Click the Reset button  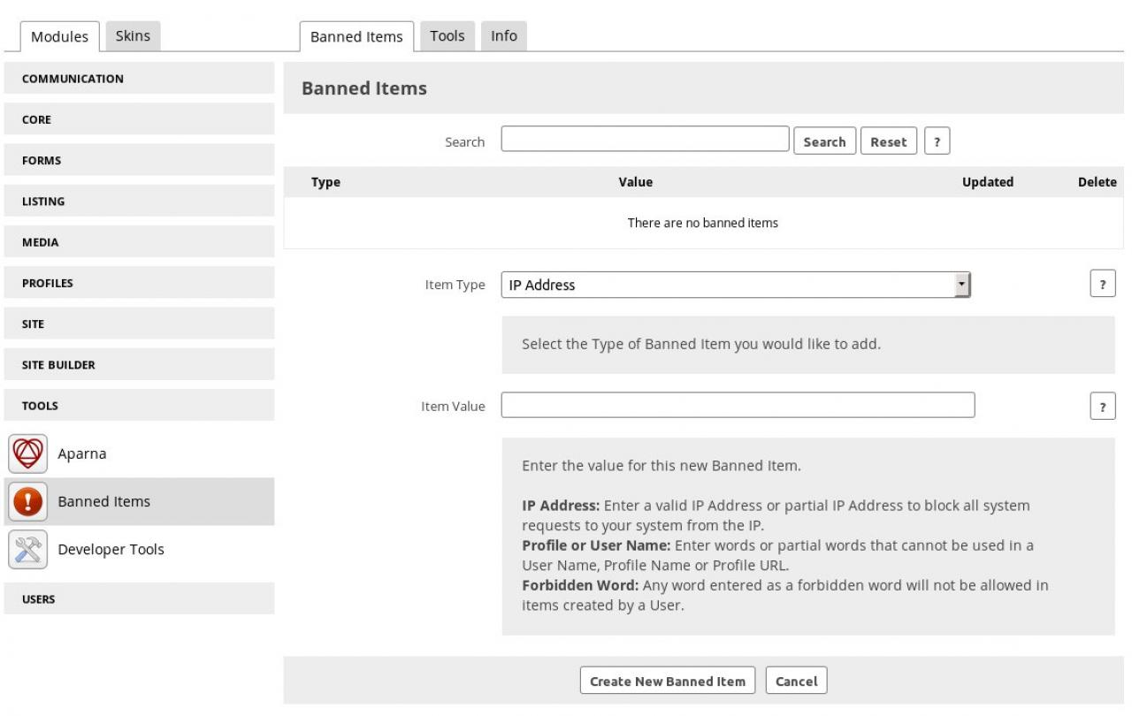(x=888, y=141)
